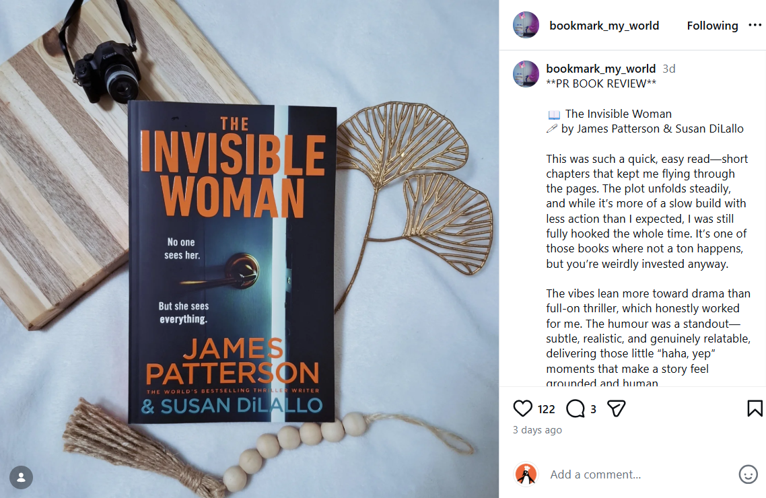766x498 pixels.
Task: Open bookmark_my_world username in header
Action: (x=604, y=26)
